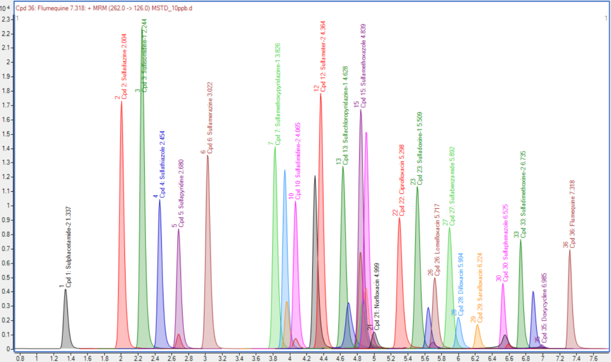Viewport: 611px width, 362px height.
Task: Select the Cpd 33: Sulfadimethoxine-2 6.735 label
Action: [523, 195]
